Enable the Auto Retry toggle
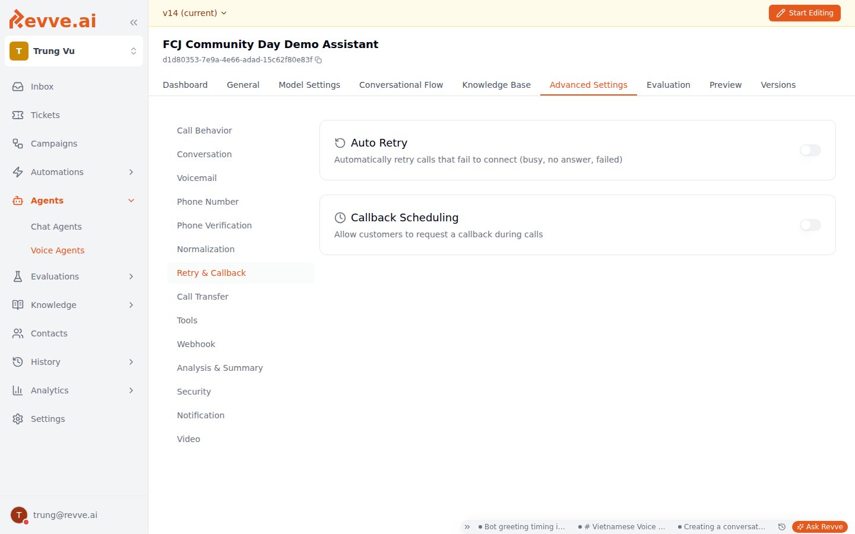Screen dimensions: 855x534 (810, 150)
